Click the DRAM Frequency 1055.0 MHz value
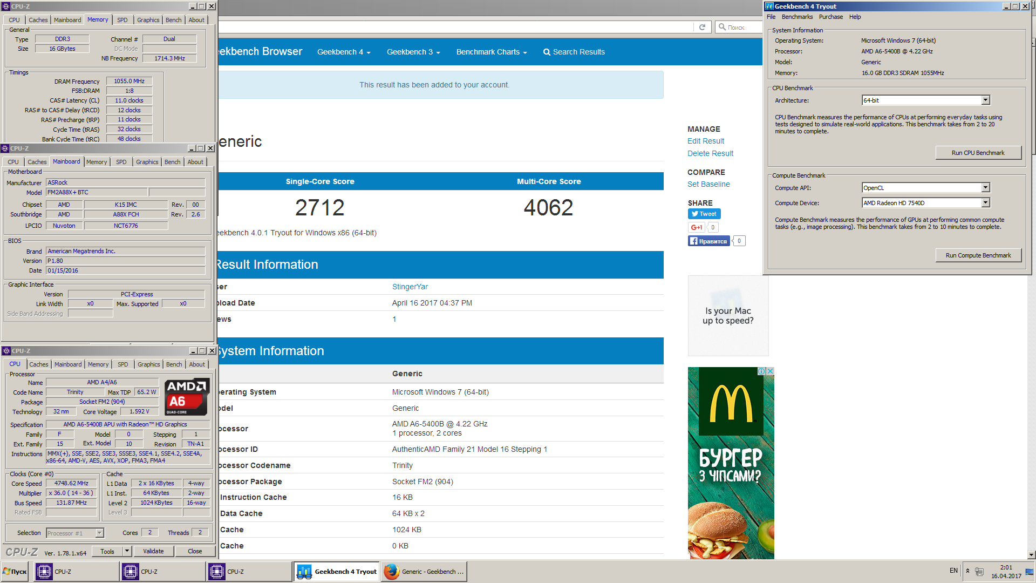1036x583 pixels. pyautogui.click(x=129, y=81)
